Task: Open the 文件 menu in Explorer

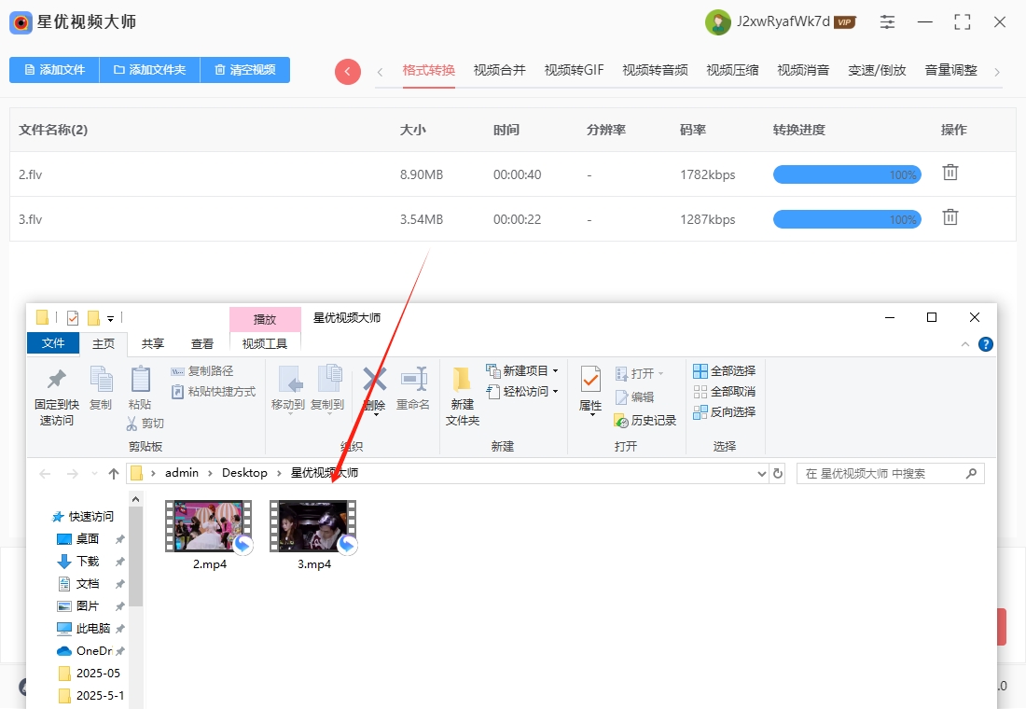Action: tap(53, 343)
